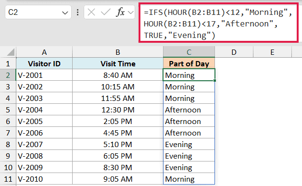Click the Morning cell for V-2003
This screenshot has height=186, width=302.
click(189, 98)
